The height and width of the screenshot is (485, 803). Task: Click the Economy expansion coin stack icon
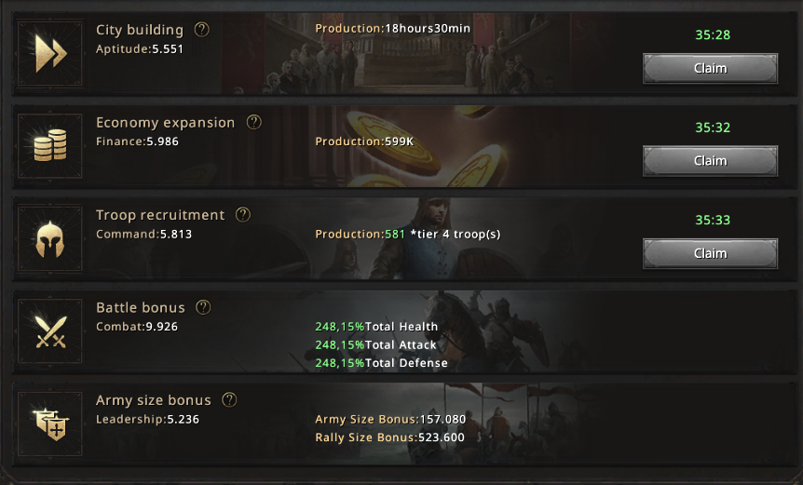coord(50,146)
